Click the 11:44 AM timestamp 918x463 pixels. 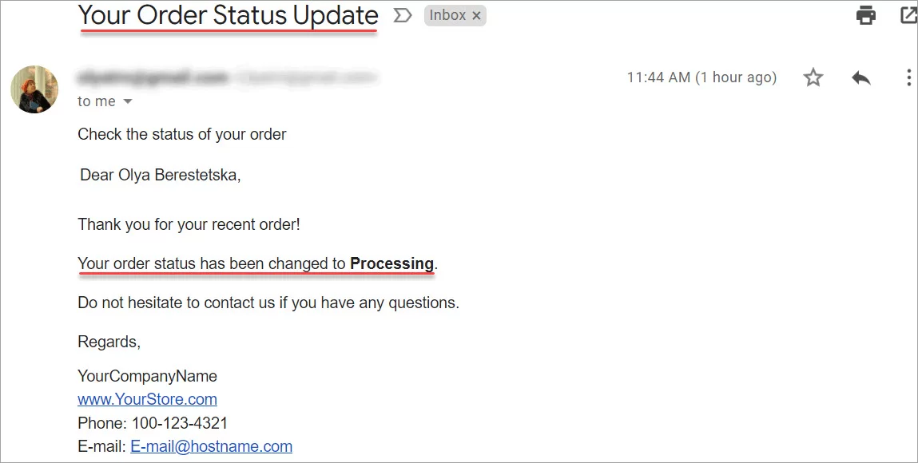(701, 77)
